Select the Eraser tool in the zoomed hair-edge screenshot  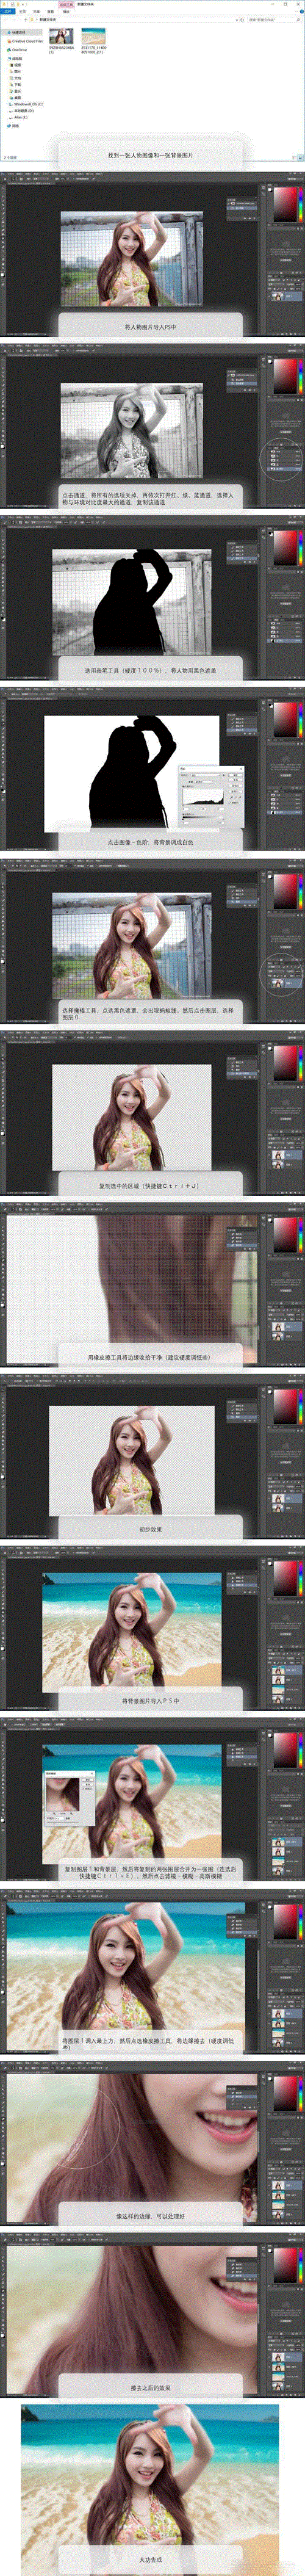4,1261
